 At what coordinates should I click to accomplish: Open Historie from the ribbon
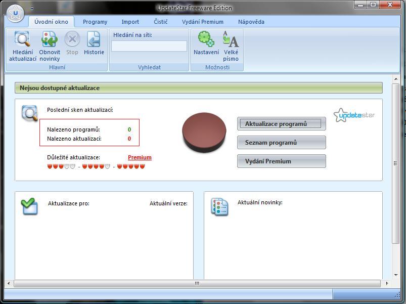click(x=94, y=43)
